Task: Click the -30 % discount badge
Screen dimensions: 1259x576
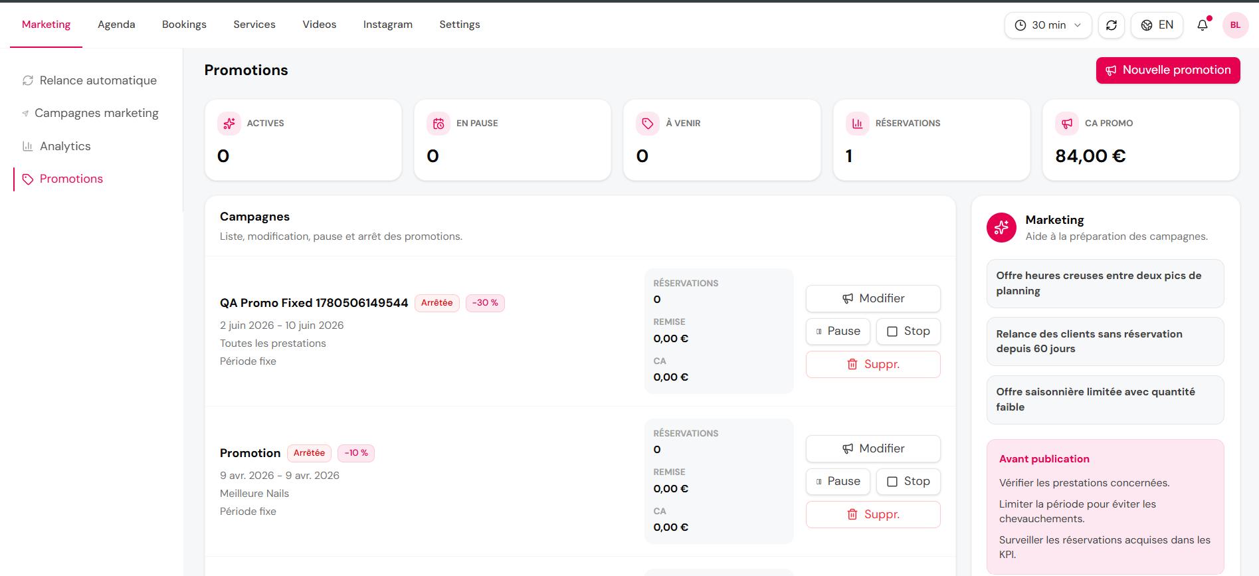Action: tap(485, 303)
